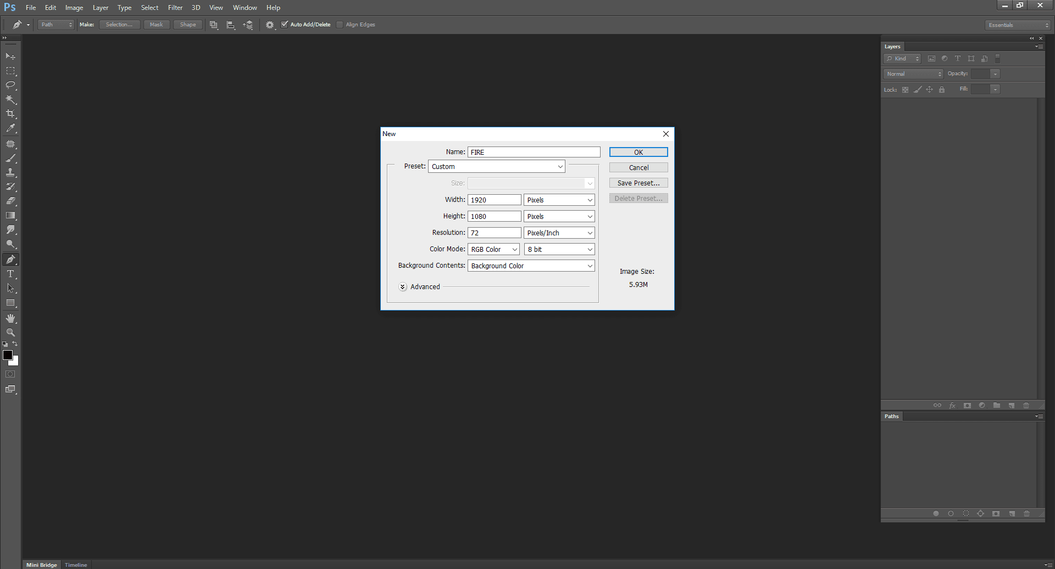Toggle the Auto Add/Delete checkbox
The width and height of the screenshot is (1055, 569).
pyautogui.click(x=285, y=24)
